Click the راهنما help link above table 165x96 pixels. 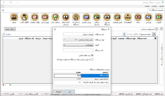pos(8,34)
